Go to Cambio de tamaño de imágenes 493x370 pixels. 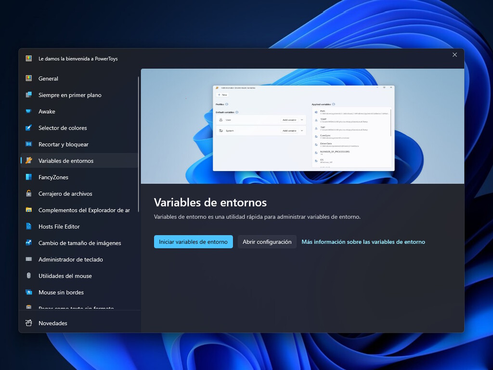79,243
